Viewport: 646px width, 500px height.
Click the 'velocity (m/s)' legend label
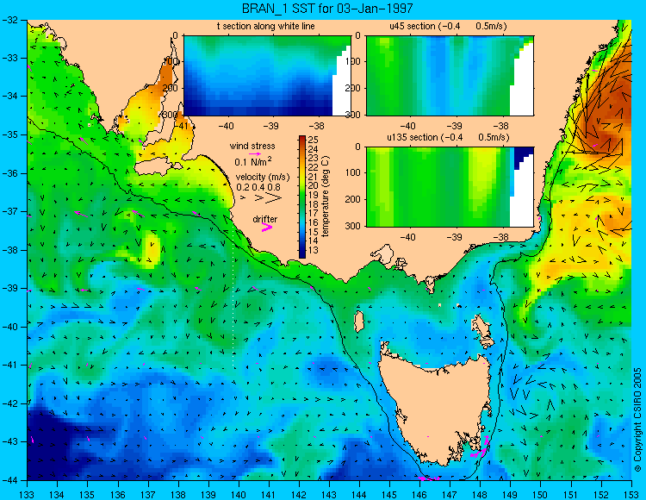263,177
